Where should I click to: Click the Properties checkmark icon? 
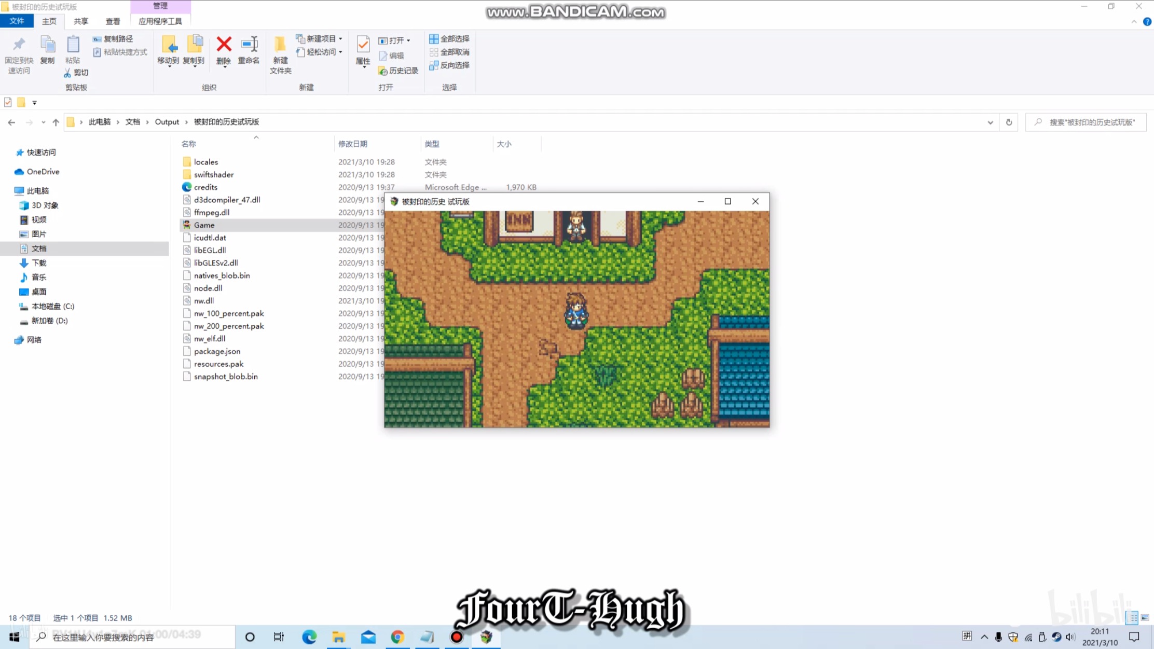[x=363, y=45]
